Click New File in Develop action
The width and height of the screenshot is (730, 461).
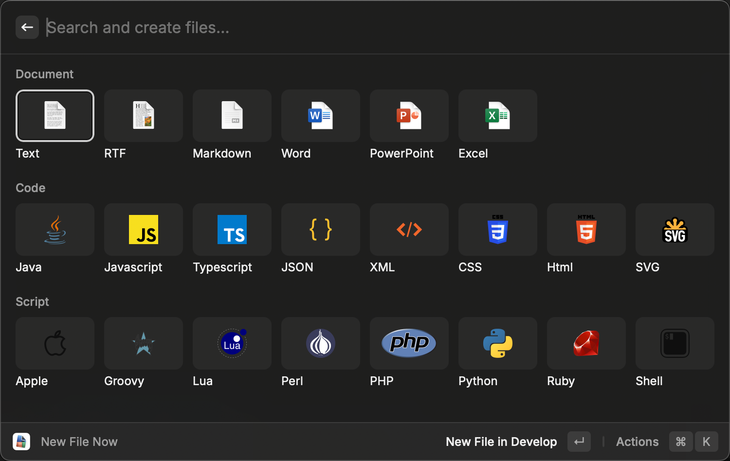[x=501, y=442]
